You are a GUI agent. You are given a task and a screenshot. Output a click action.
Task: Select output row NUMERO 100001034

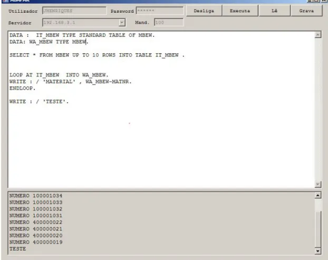tap(36, 196)
